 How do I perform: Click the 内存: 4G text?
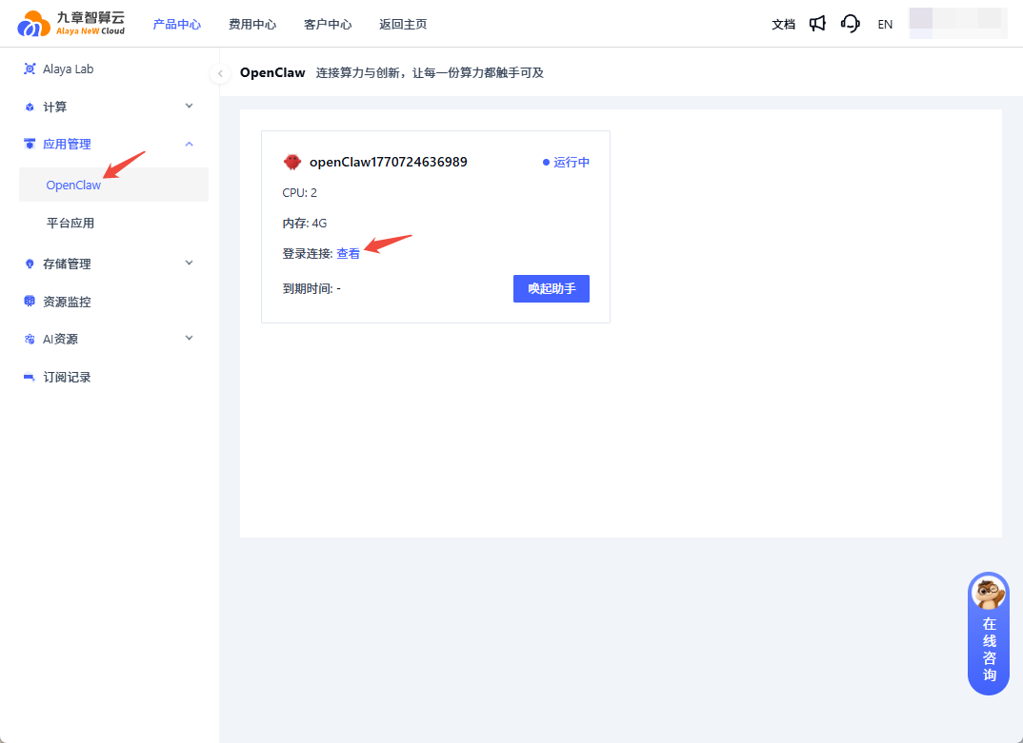click(x=305, y=223)
